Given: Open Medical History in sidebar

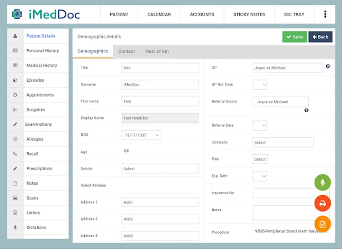Looking at the screenshot, I should click(x=42, y=65).
